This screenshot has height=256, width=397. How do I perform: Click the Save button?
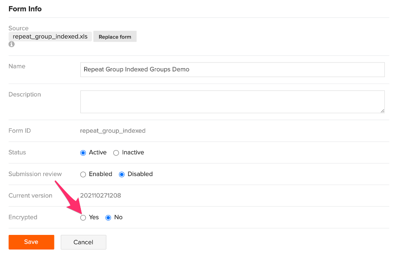pos(31,242)
